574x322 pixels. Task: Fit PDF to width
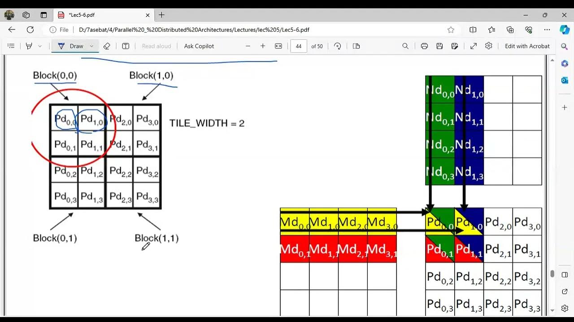[x=278, y=46]
